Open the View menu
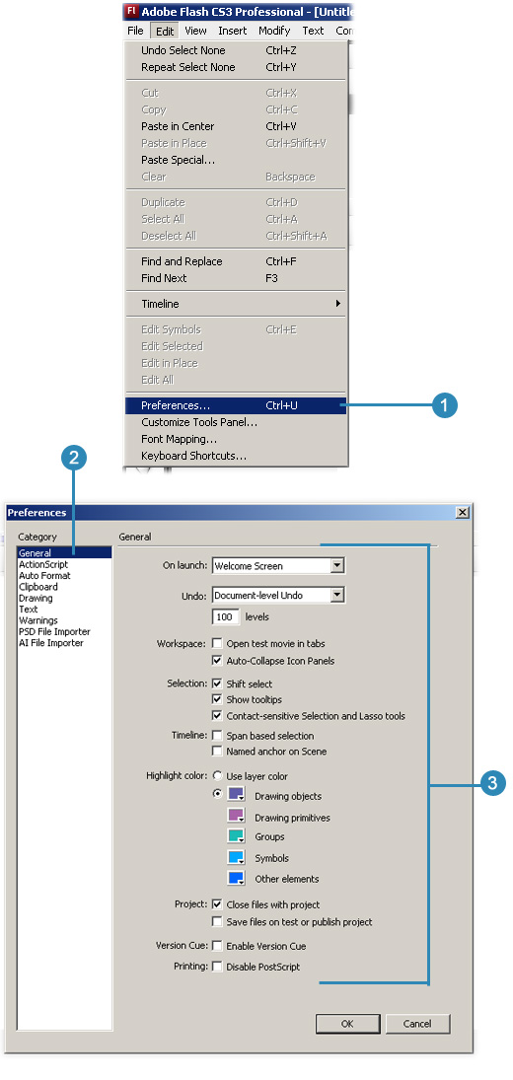513x1080 pixels. tap(195, 31)
